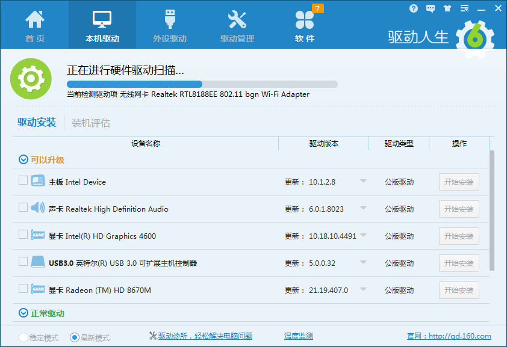This screenshot has width=507, height=347.
Task: Click the driver scan progress bar
Action: click(x=202, y=84)
